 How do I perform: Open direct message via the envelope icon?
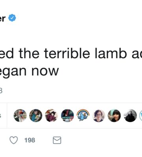(x=57, y=140)
